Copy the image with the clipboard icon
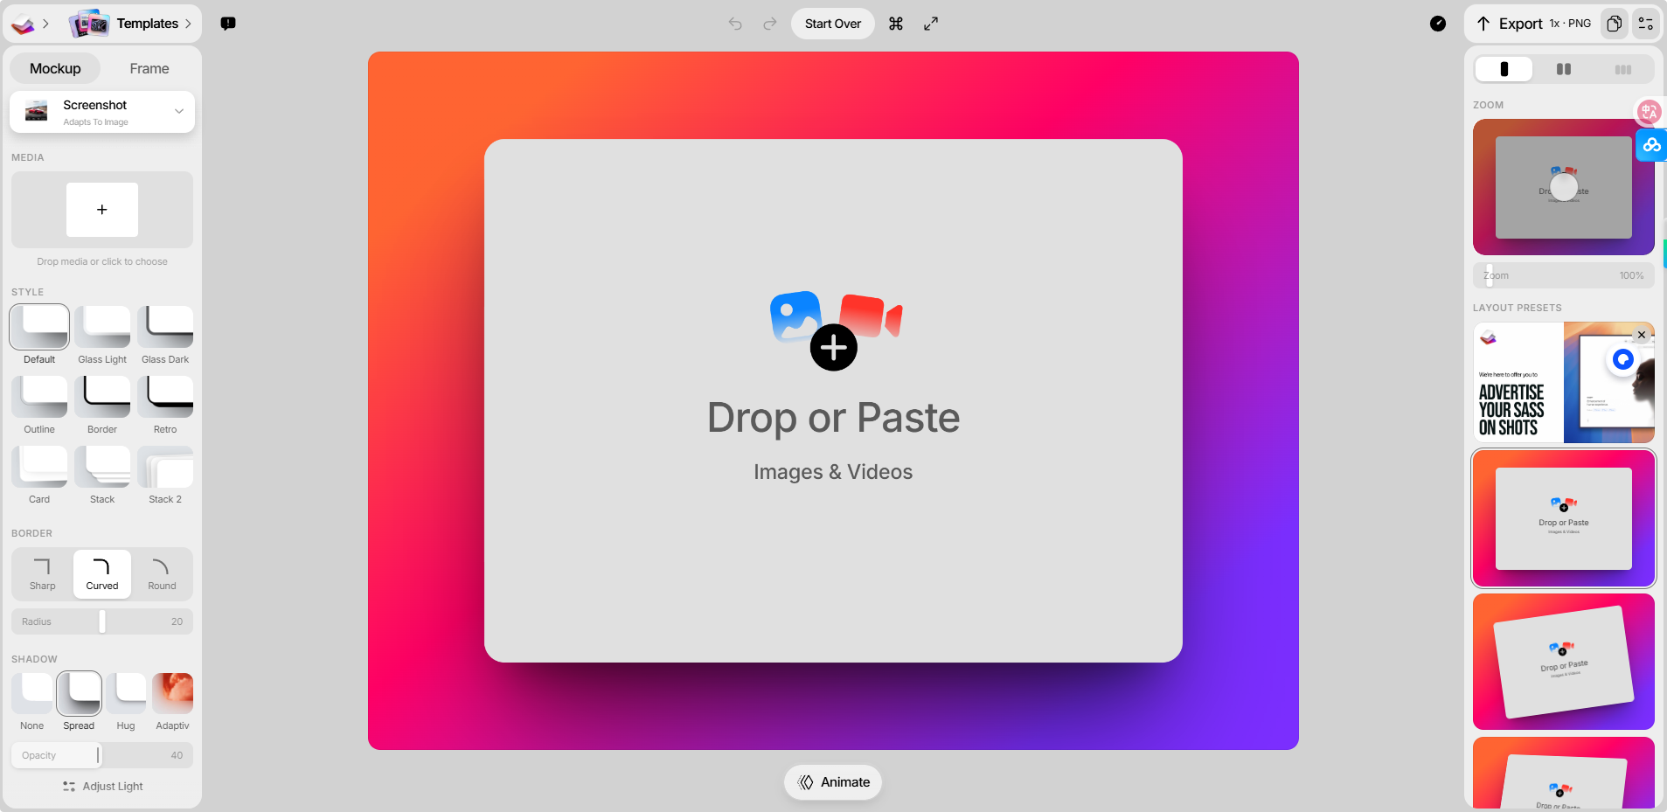Screen dimensions: 1667x812 (1615, 24)
